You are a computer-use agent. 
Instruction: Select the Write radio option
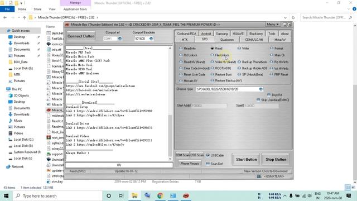239,48
